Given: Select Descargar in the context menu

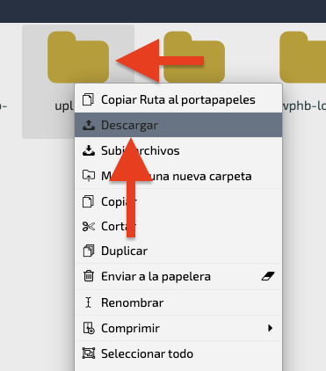Looking at the screenshot, I should coord(178,125).
